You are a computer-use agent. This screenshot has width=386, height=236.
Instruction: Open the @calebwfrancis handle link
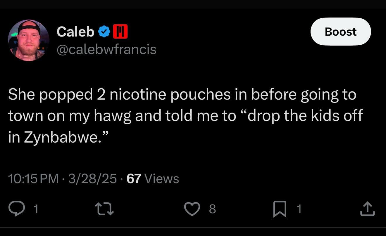[x=106, y=49]
